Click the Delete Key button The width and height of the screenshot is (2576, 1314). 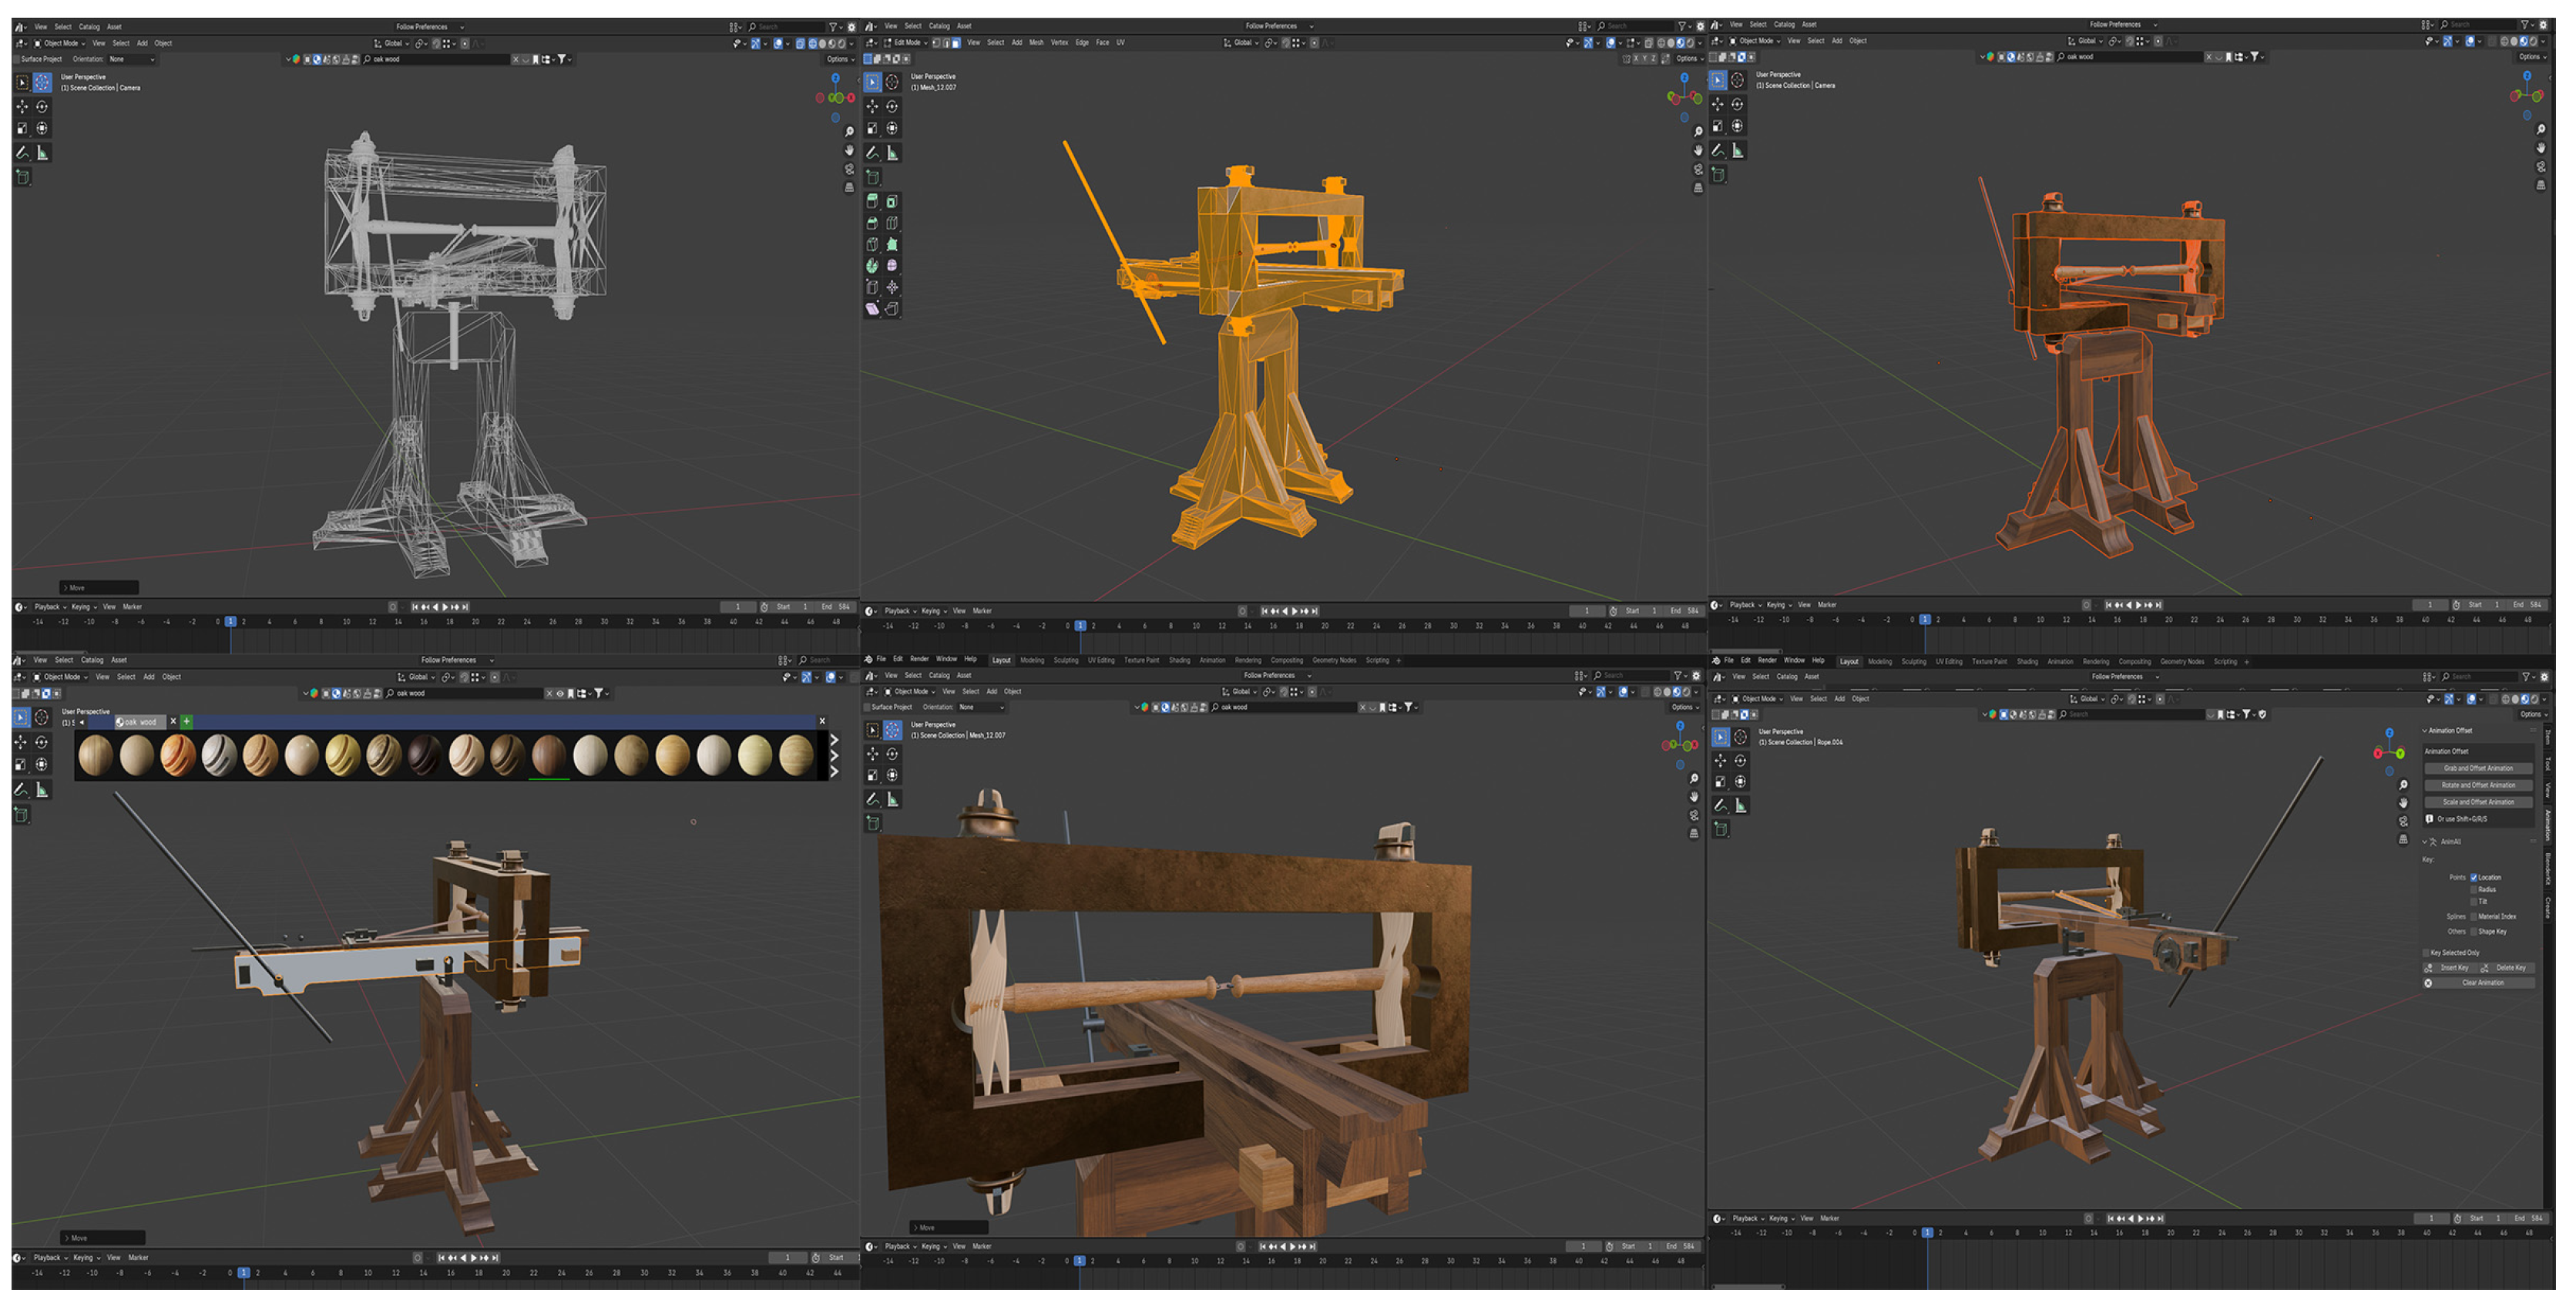coord(2507,968)
